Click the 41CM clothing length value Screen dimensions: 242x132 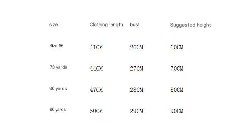[x=96, y=47]
